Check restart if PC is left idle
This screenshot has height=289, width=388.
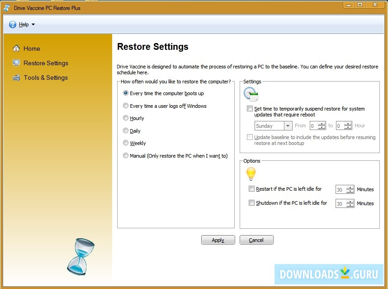point(251,189)
